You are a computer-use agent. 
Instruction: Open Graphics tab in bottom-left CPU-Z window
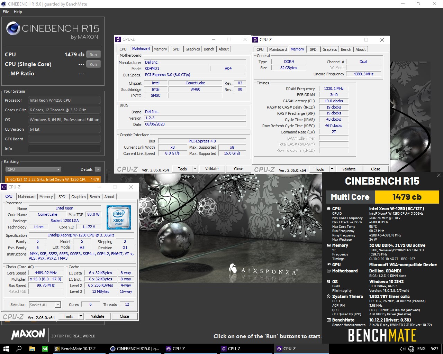click(x=79, y=197)
